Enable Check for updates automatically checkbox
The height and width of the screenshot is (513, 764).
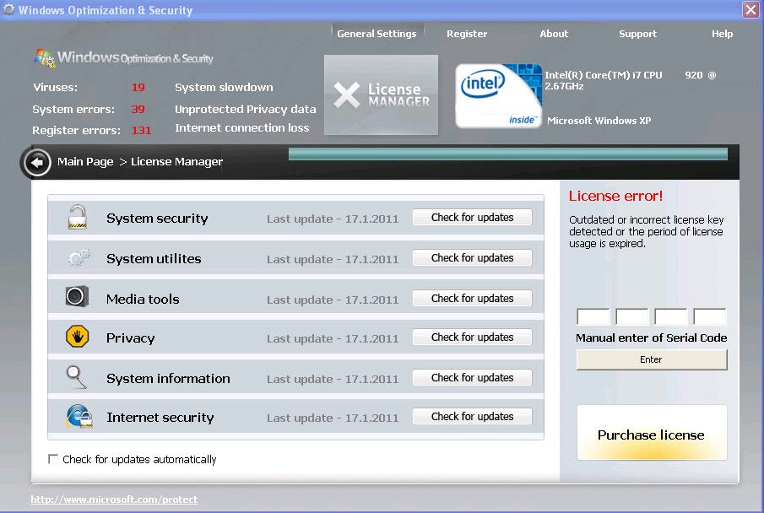[53, 459]
